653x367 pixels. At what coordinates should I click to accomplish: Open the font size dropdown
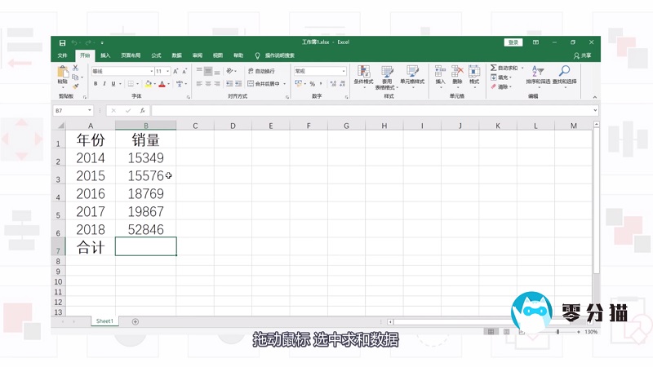[167, 71]
